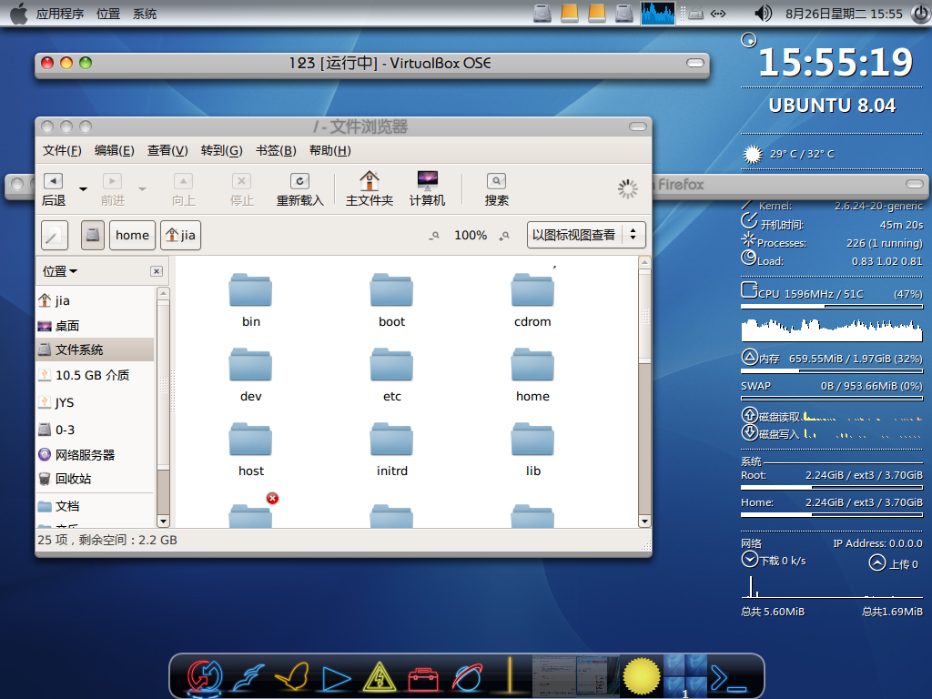Open the yellow butterfly app in the dock
The width and height of the screenshot is (932, 699).
(x=292, y=677)
